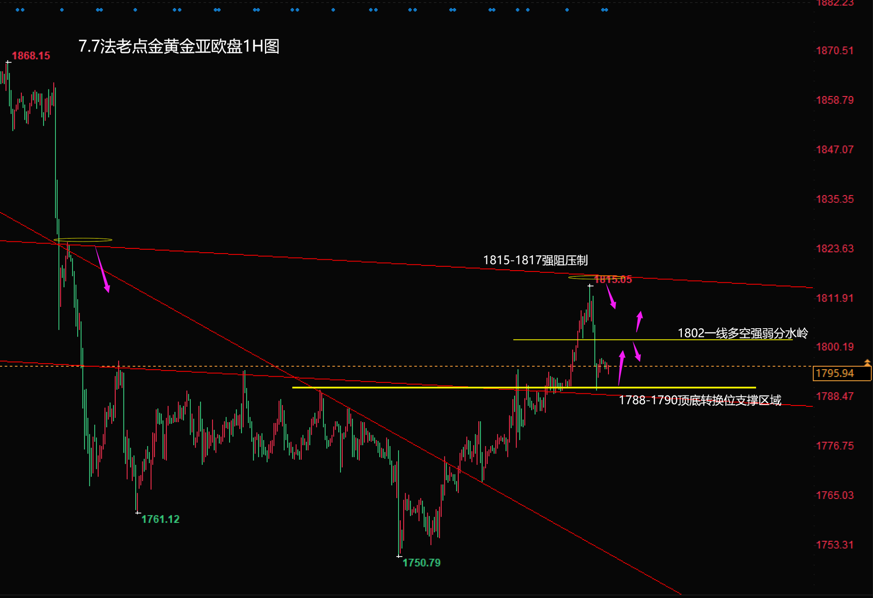Click the 1835.35 price axis label

coord(834,199)
